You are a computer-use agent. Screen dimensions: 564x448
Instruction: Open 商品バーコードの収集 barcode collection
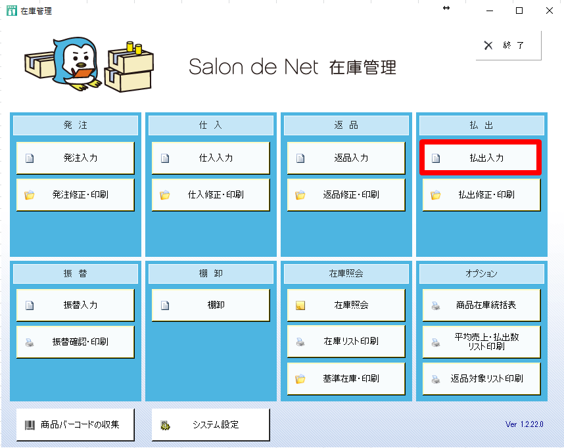[x=75, y=424]
